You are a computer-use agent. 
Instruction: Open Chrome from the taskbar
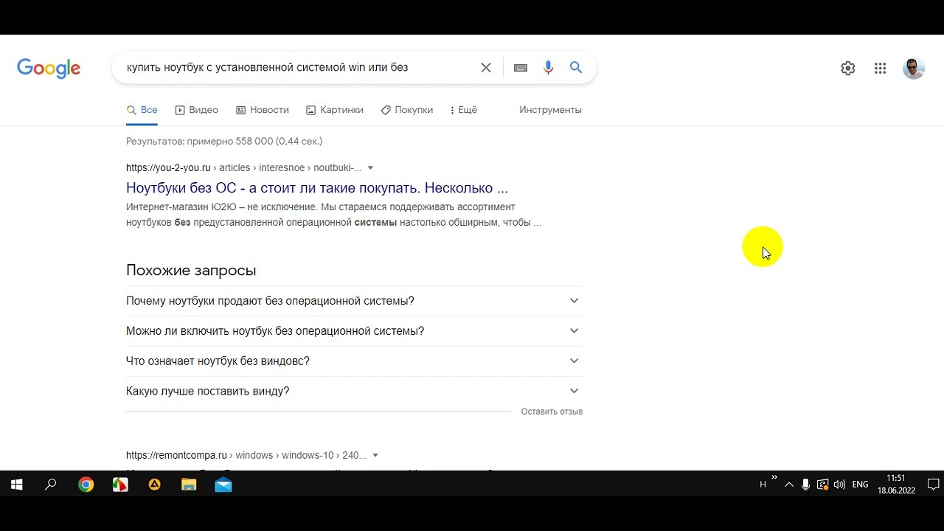(86, 485)
